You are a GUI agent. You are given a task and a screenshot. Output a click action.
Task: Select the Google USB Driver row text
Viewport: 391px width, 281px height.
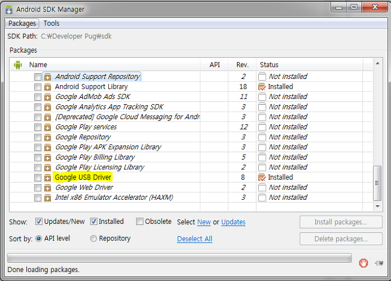click(x=83, y=177)
